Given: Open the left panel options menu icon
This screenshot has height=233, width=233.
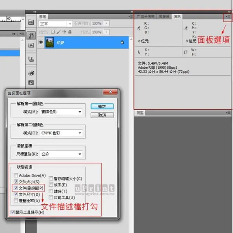Looking at the screenshot, I should pos(21,34).
